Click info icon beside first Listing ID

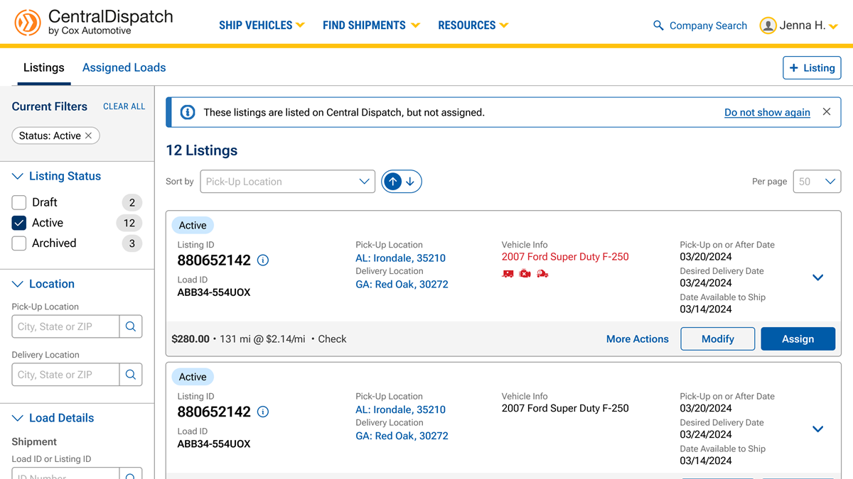[263, 260]
